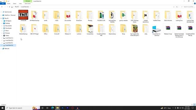
Task: Select the OBS VST Pulgin folder
Action: [34, 29]
